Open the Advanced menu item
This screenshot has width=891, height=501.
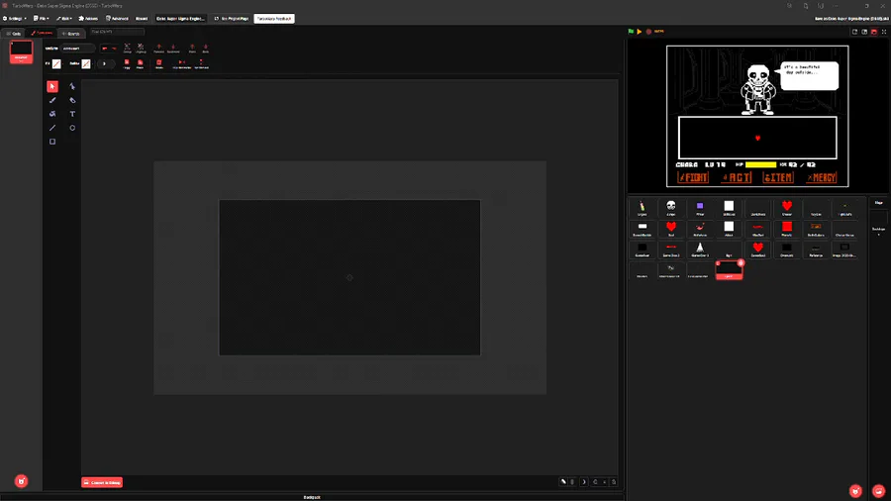click(x=117, y=18)
